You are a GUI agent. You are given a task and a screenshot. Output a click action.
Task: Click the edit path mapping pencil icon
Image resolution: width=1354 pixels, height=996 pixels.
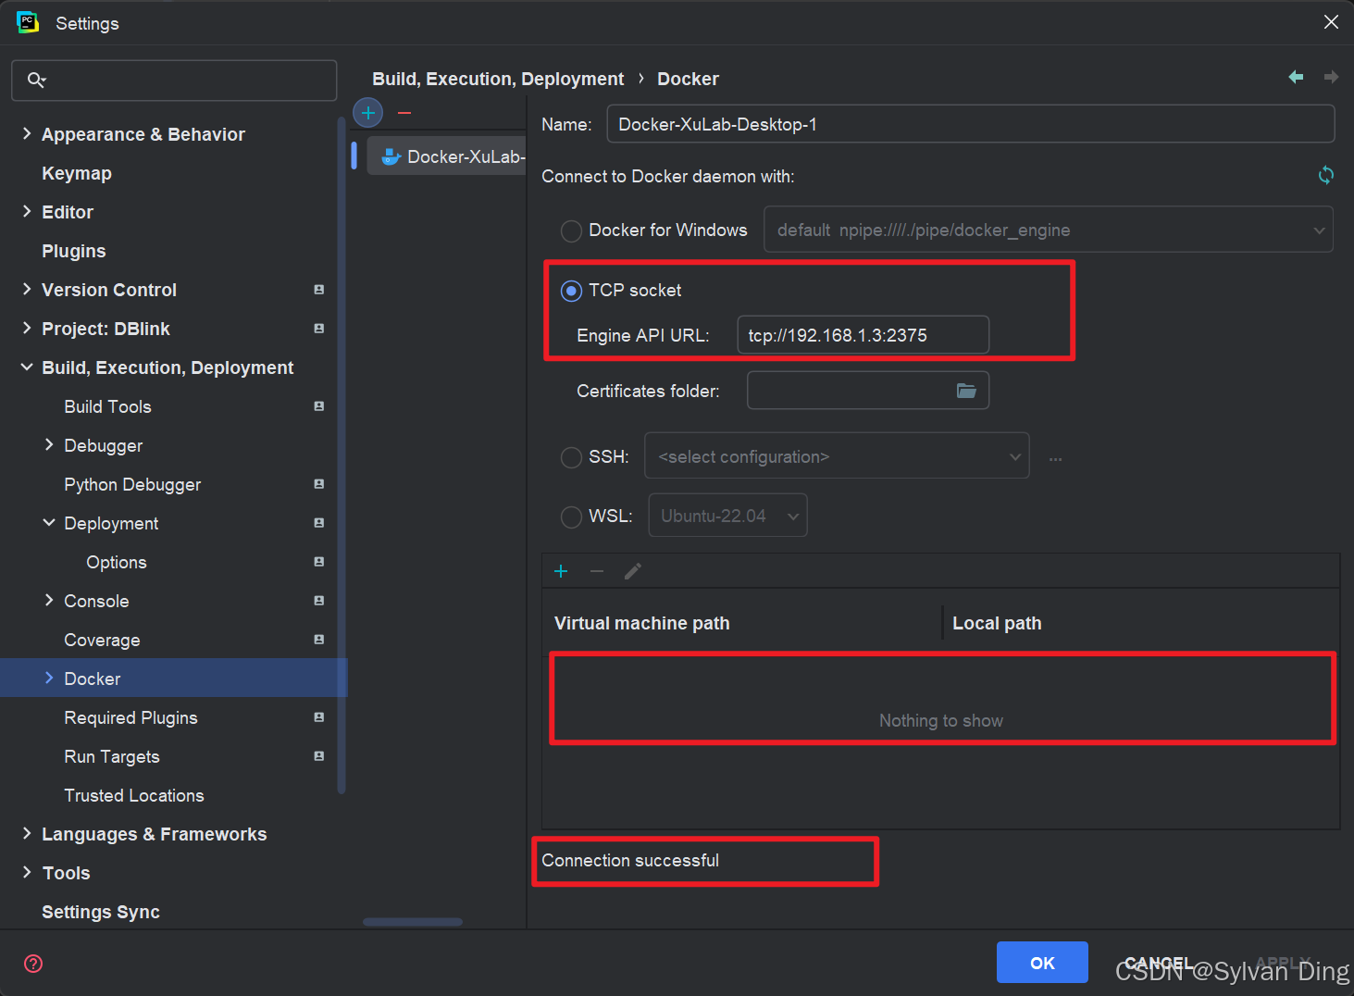pos(633,571)
